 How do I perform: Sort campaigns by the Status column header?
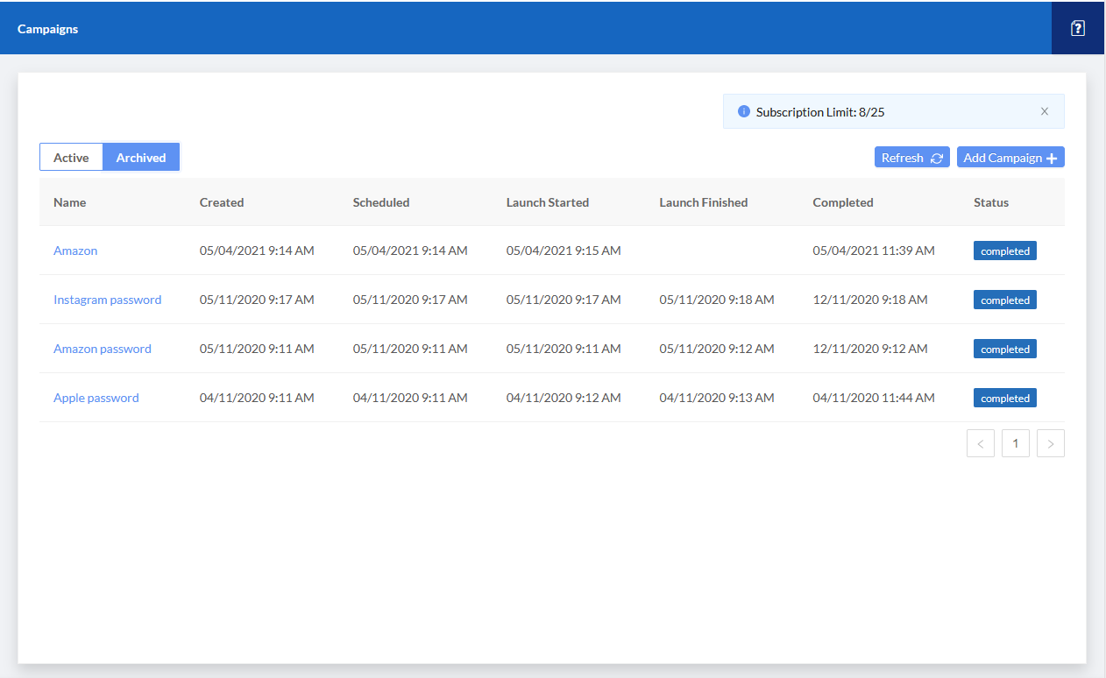(x=990, y=202)
